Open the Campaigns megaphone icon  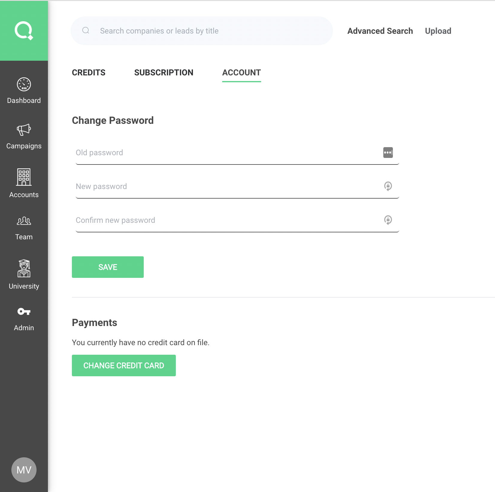point(24,130)
